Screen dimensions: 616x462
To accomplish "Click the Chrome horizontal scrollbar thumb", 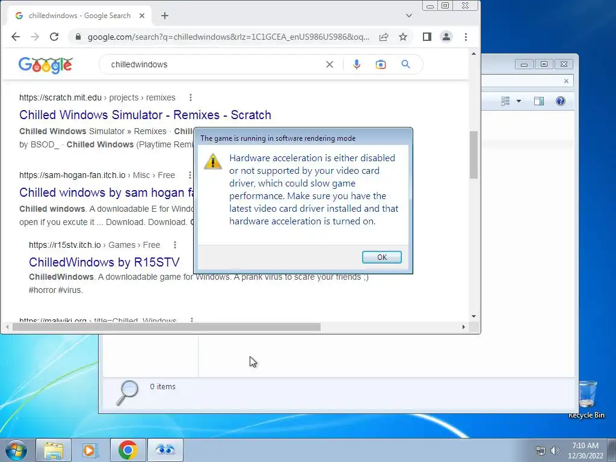I will [167, 327].
